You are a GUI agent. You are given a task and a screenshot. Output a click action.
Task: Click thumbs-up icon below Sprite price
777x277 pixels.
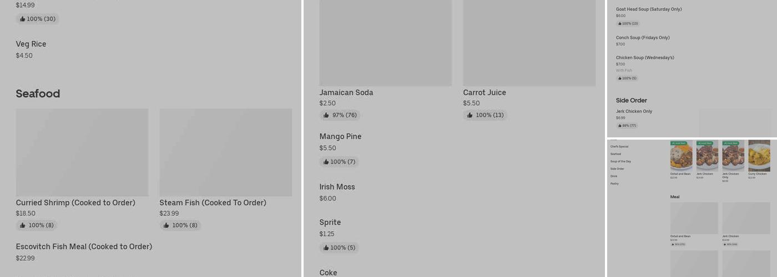[326, 248]
